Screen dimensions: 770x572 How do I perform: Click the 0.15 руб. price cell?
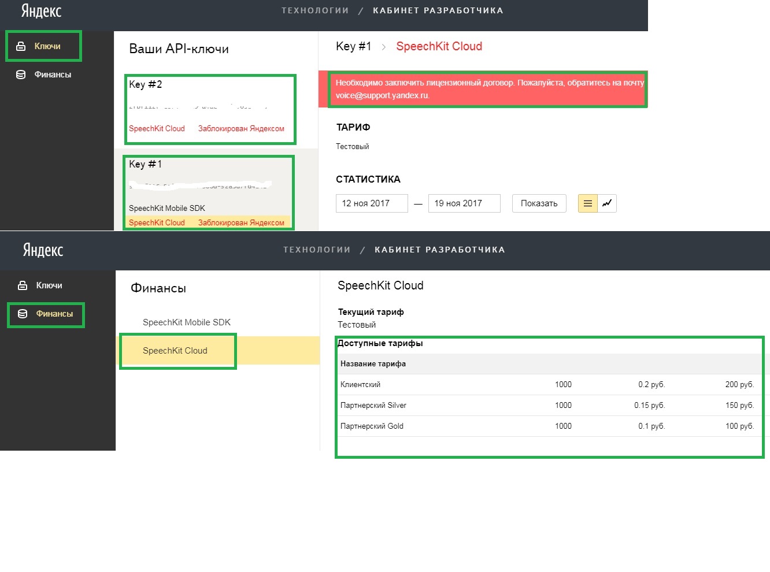click(650, 406)
